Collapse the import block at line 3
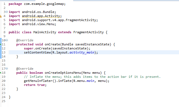This screenshot has height=107, width=179. tap(7, 12)
